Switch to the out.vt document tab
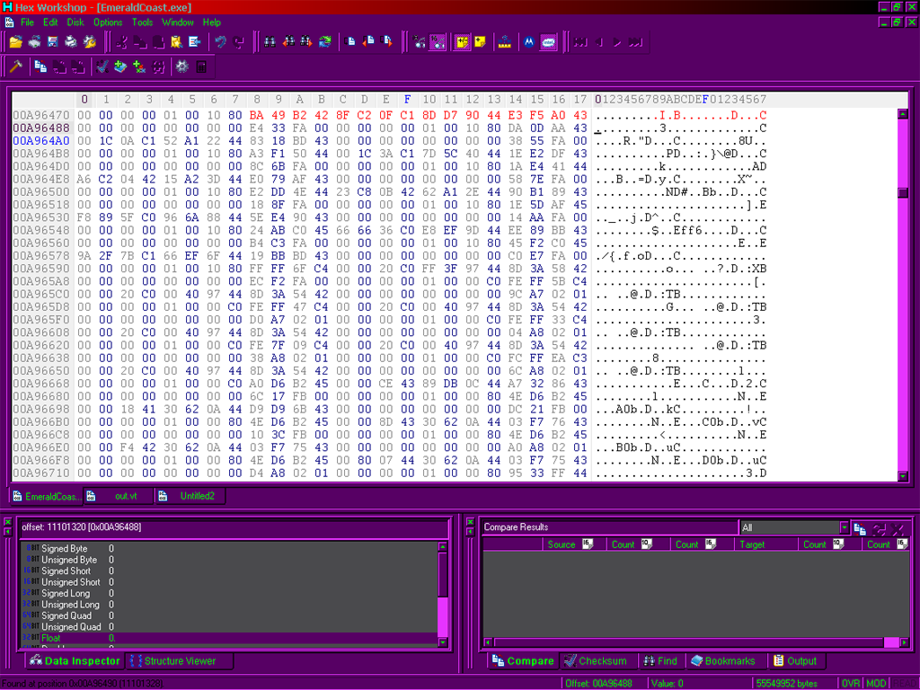 click(x=119, y=496)
